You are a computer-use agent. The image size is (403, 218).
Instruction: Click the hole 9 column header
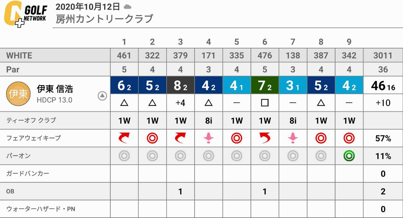coord(349,41)
